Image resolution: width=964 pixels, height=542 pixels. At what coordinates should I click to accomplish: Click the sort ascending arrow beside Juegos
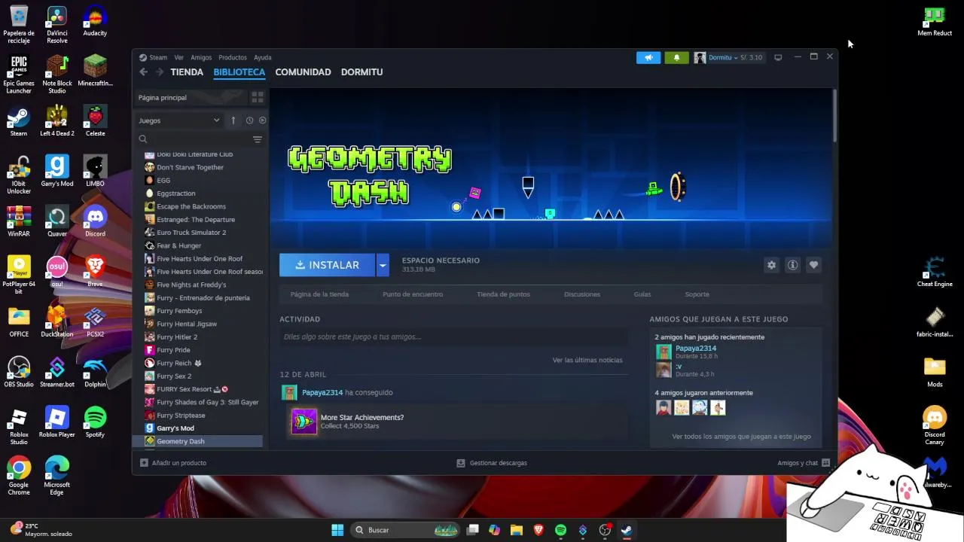233,120
